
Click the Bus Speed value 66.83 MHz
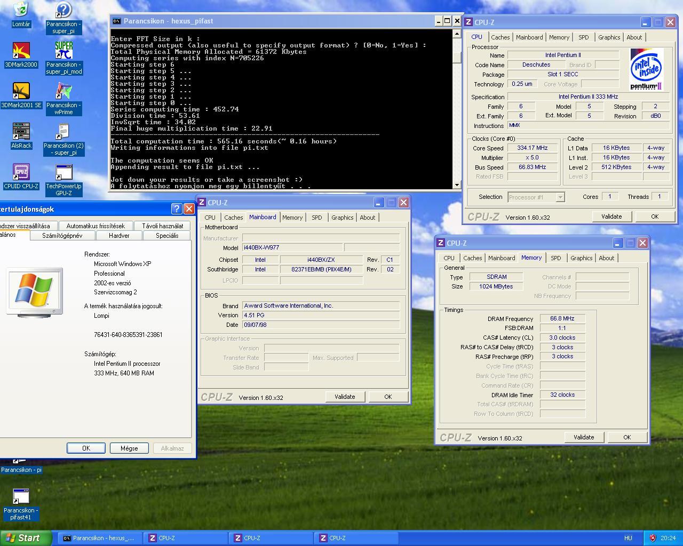click(532, 167)
